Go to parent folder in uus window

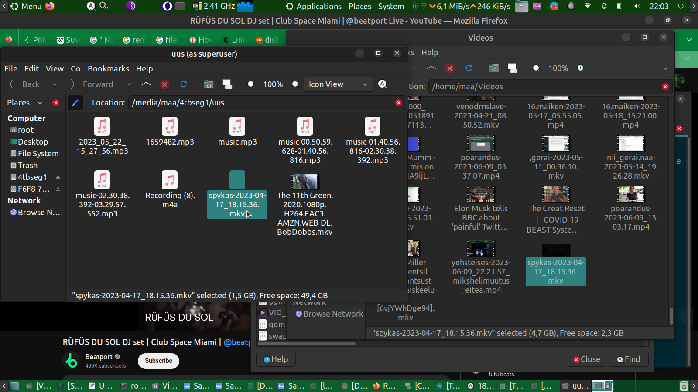pos(146,84)
